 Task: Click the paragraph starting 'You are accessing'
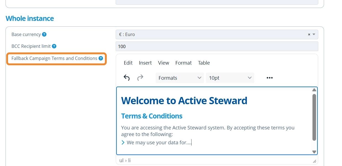208,131
